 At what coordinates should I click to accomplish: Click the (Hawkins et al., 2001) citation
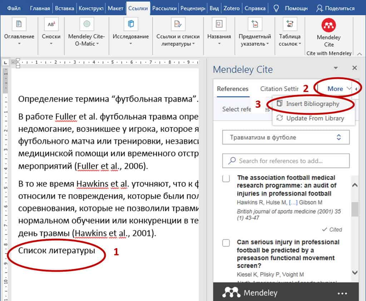click(114, 233)
